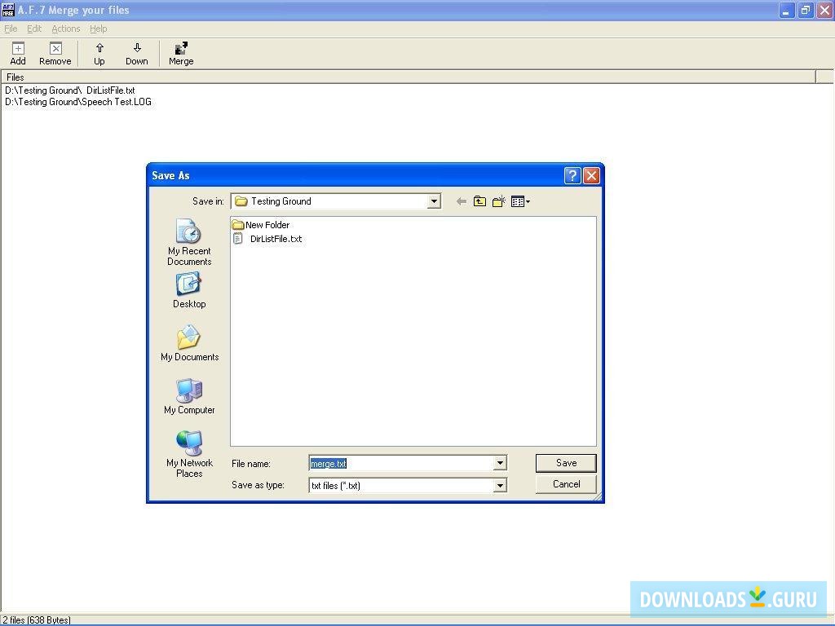
Task: Select D:\Testing Ground\Speech Test.LOG entry
Action: pyautogui.click(x=78, y=101)
